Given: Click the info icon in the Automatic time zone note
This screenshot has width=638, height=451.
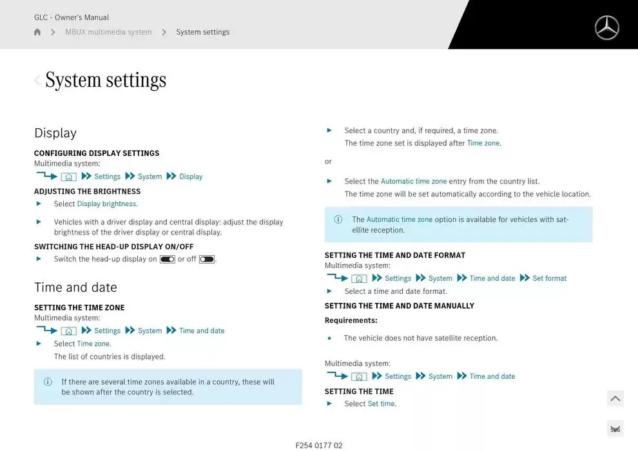Looking at the screenshot, I should tap(338, 219).
